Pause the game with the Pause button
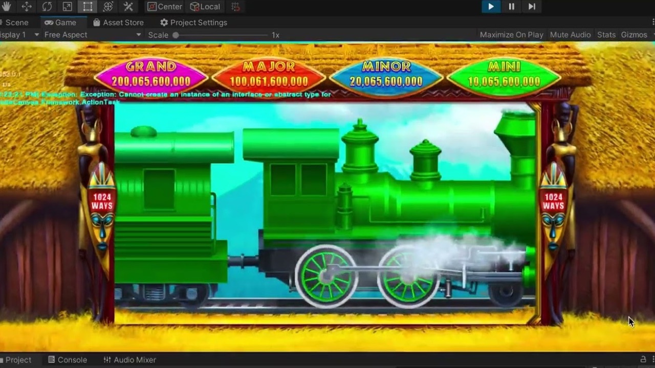This screenshot has width=655, height=368. (x=511, y=7)
